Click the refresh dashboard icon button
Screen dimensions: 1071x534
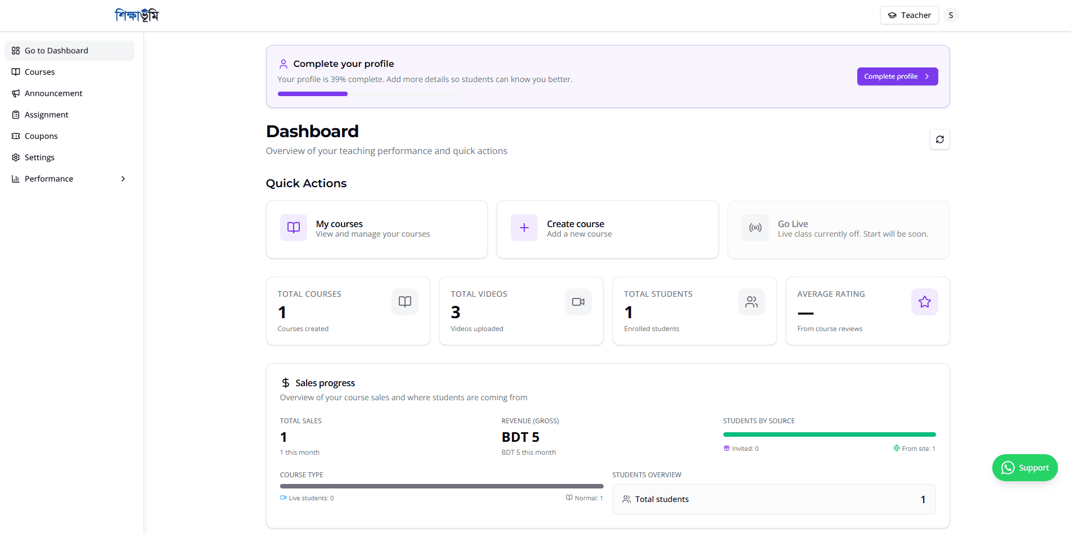click(x=939, y=139)
